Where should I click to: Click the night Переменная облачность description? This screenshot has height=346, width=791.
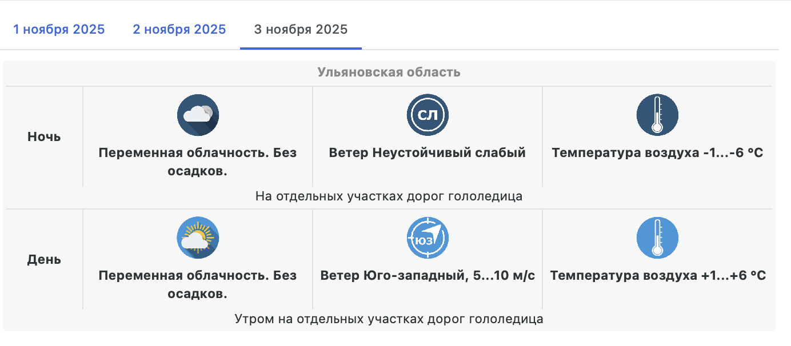pos(198,162)
